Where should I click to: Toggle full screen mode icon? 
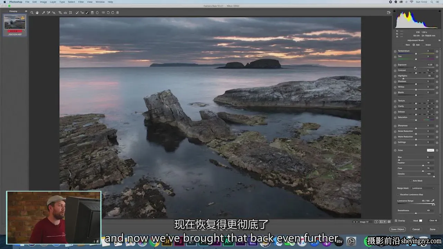(x=389, y=12)
